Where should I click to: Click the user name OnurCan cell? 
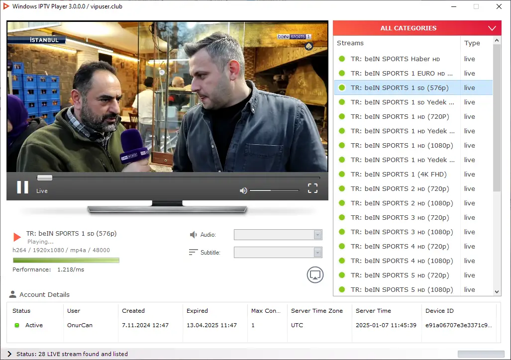tap(80, 325)
